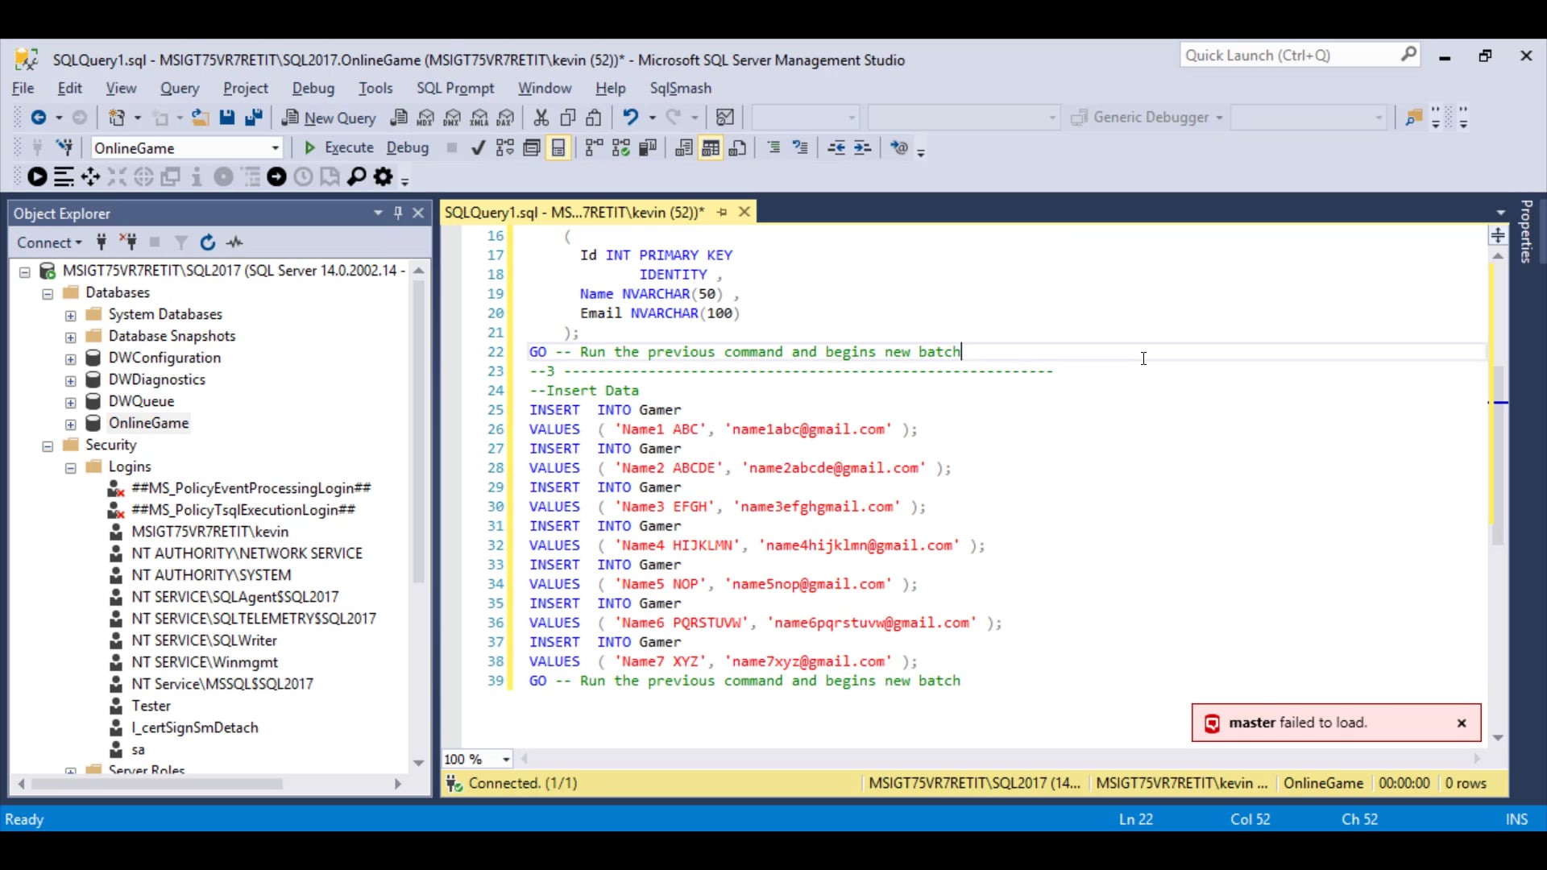Open the SqlSmash menu
This screenshot has width=1547, height=870.
pyautogui.click(x=681, y=89)
